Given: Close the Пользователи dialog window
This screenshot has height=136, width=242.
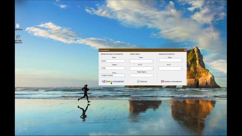Looking at the screenshot, I should coord(185,50).
